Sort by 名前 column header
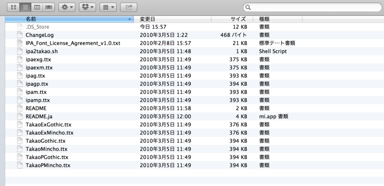This screenshot has height=186, width=384. [x=69, y=19]
